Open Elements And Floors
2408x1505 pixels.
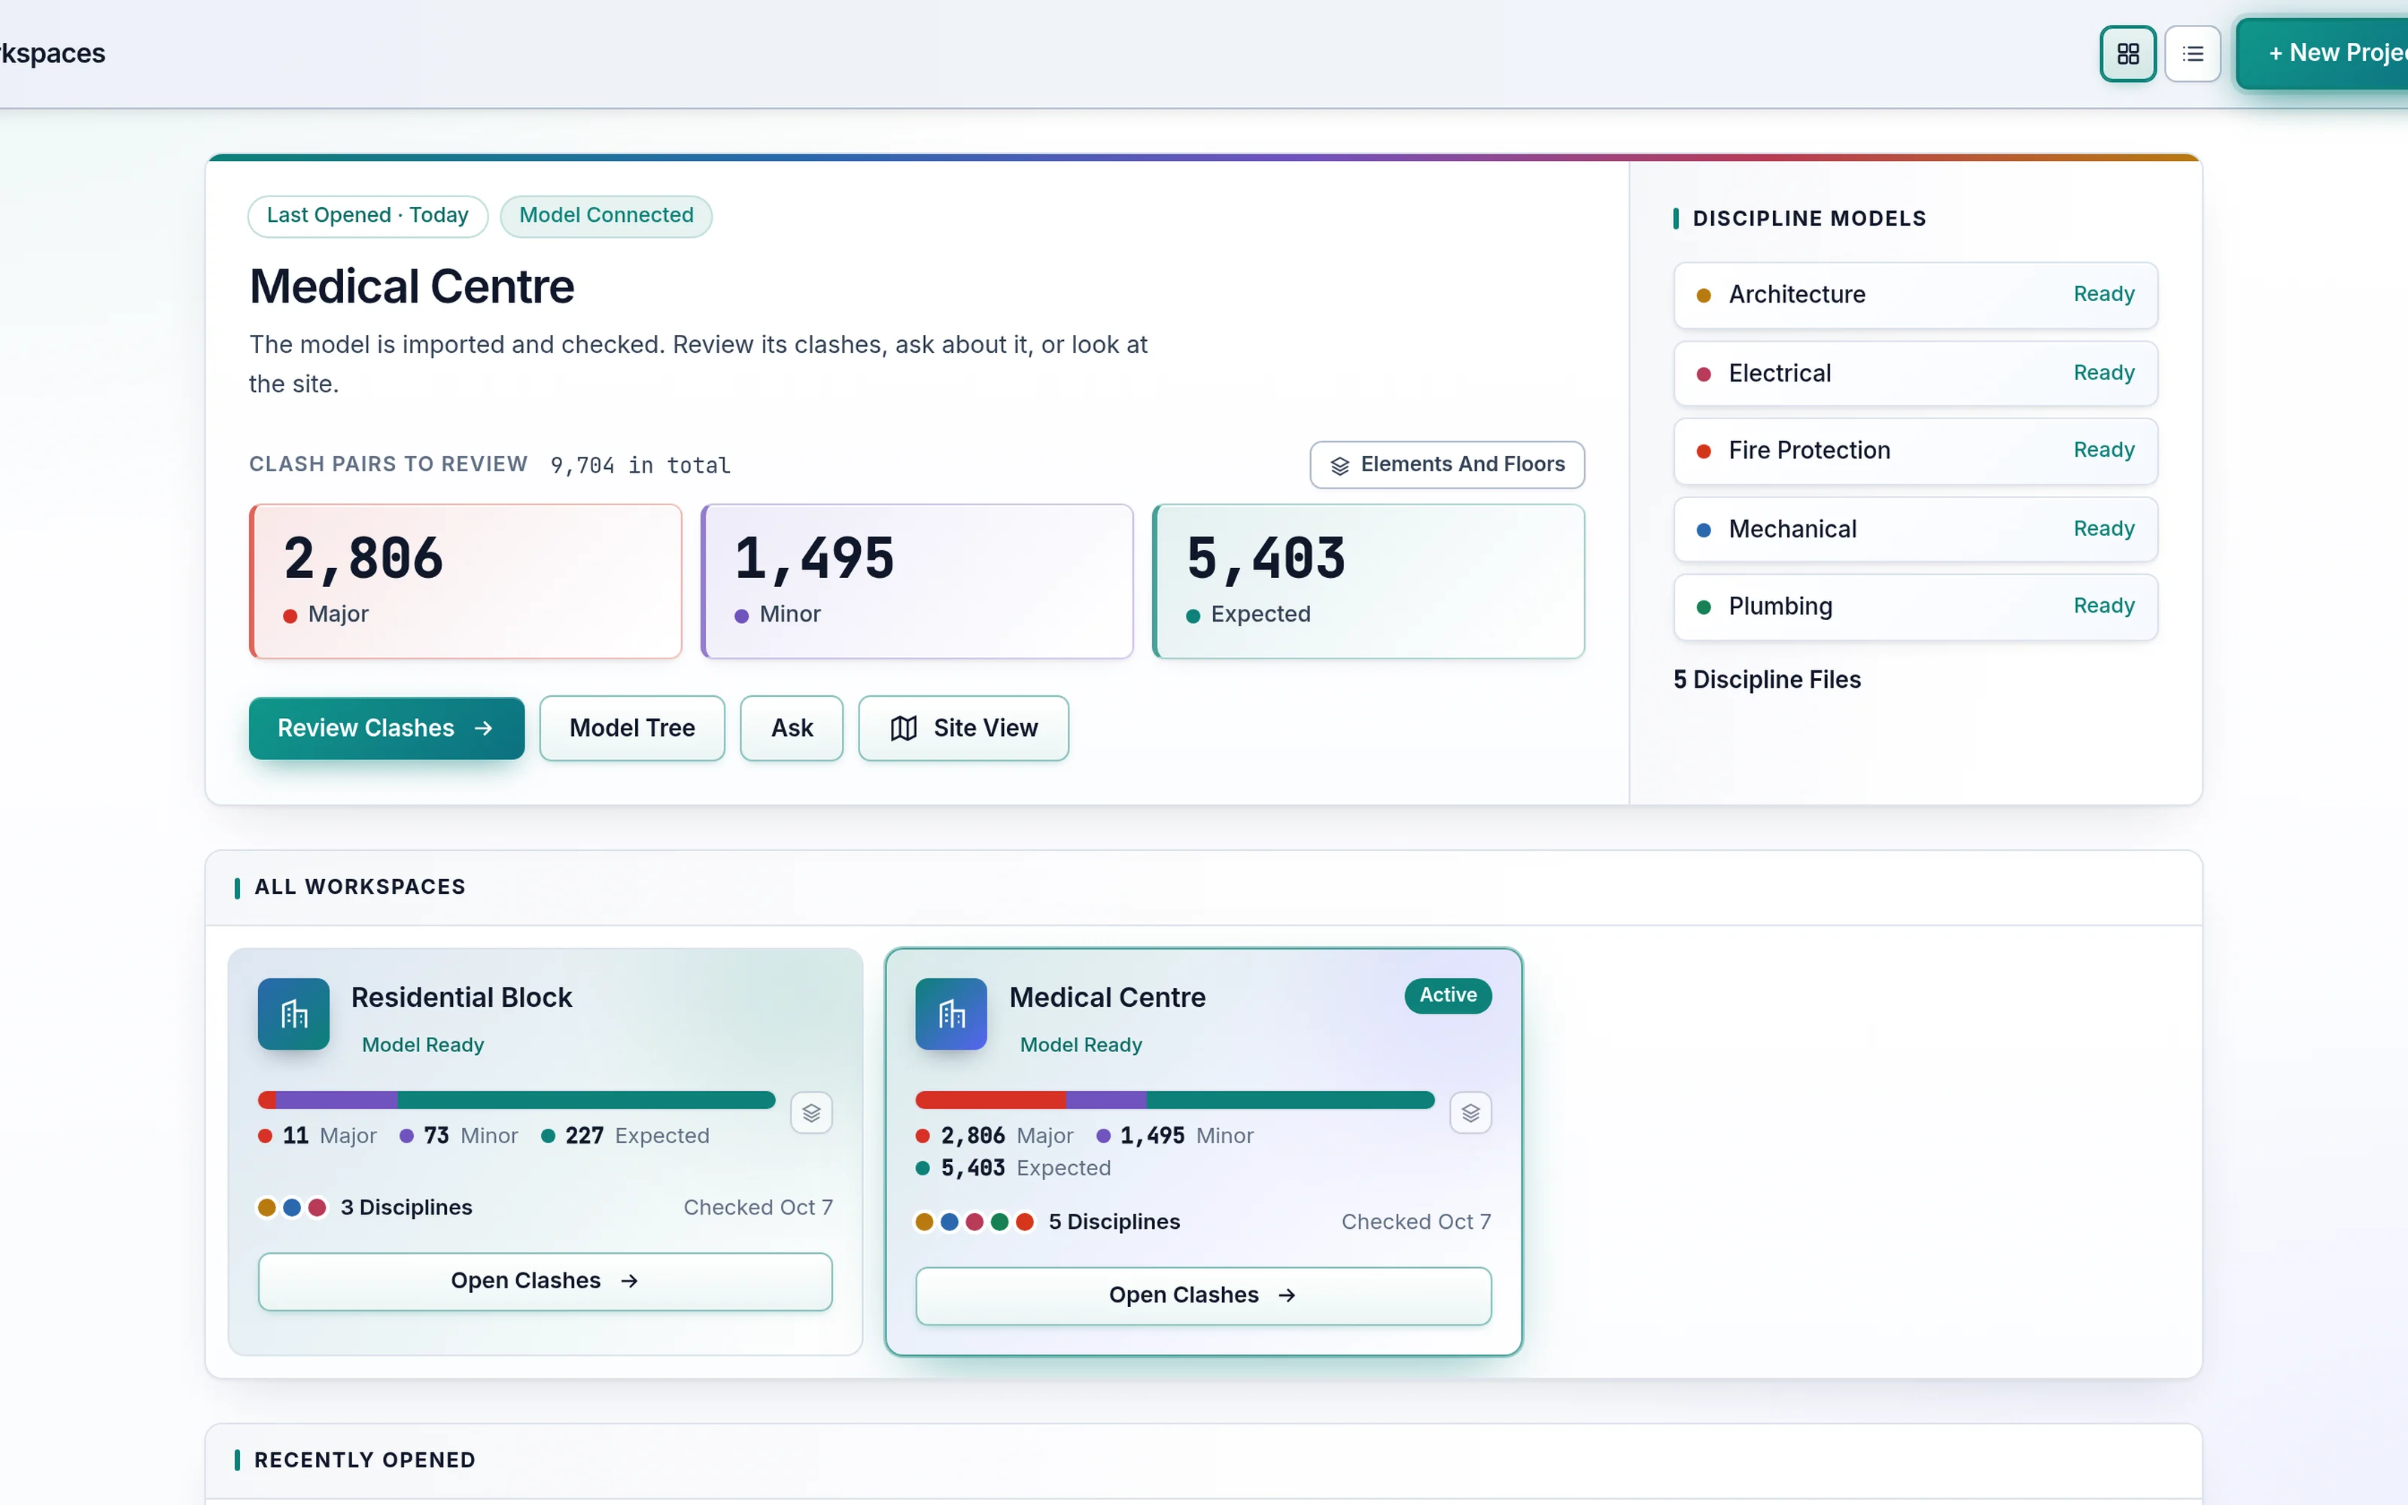[1447, 465]
